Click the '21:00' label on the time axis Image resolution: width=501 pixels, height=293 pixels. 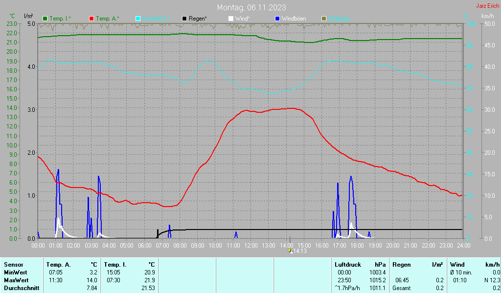pyautogui.click(x=410, y=246)
